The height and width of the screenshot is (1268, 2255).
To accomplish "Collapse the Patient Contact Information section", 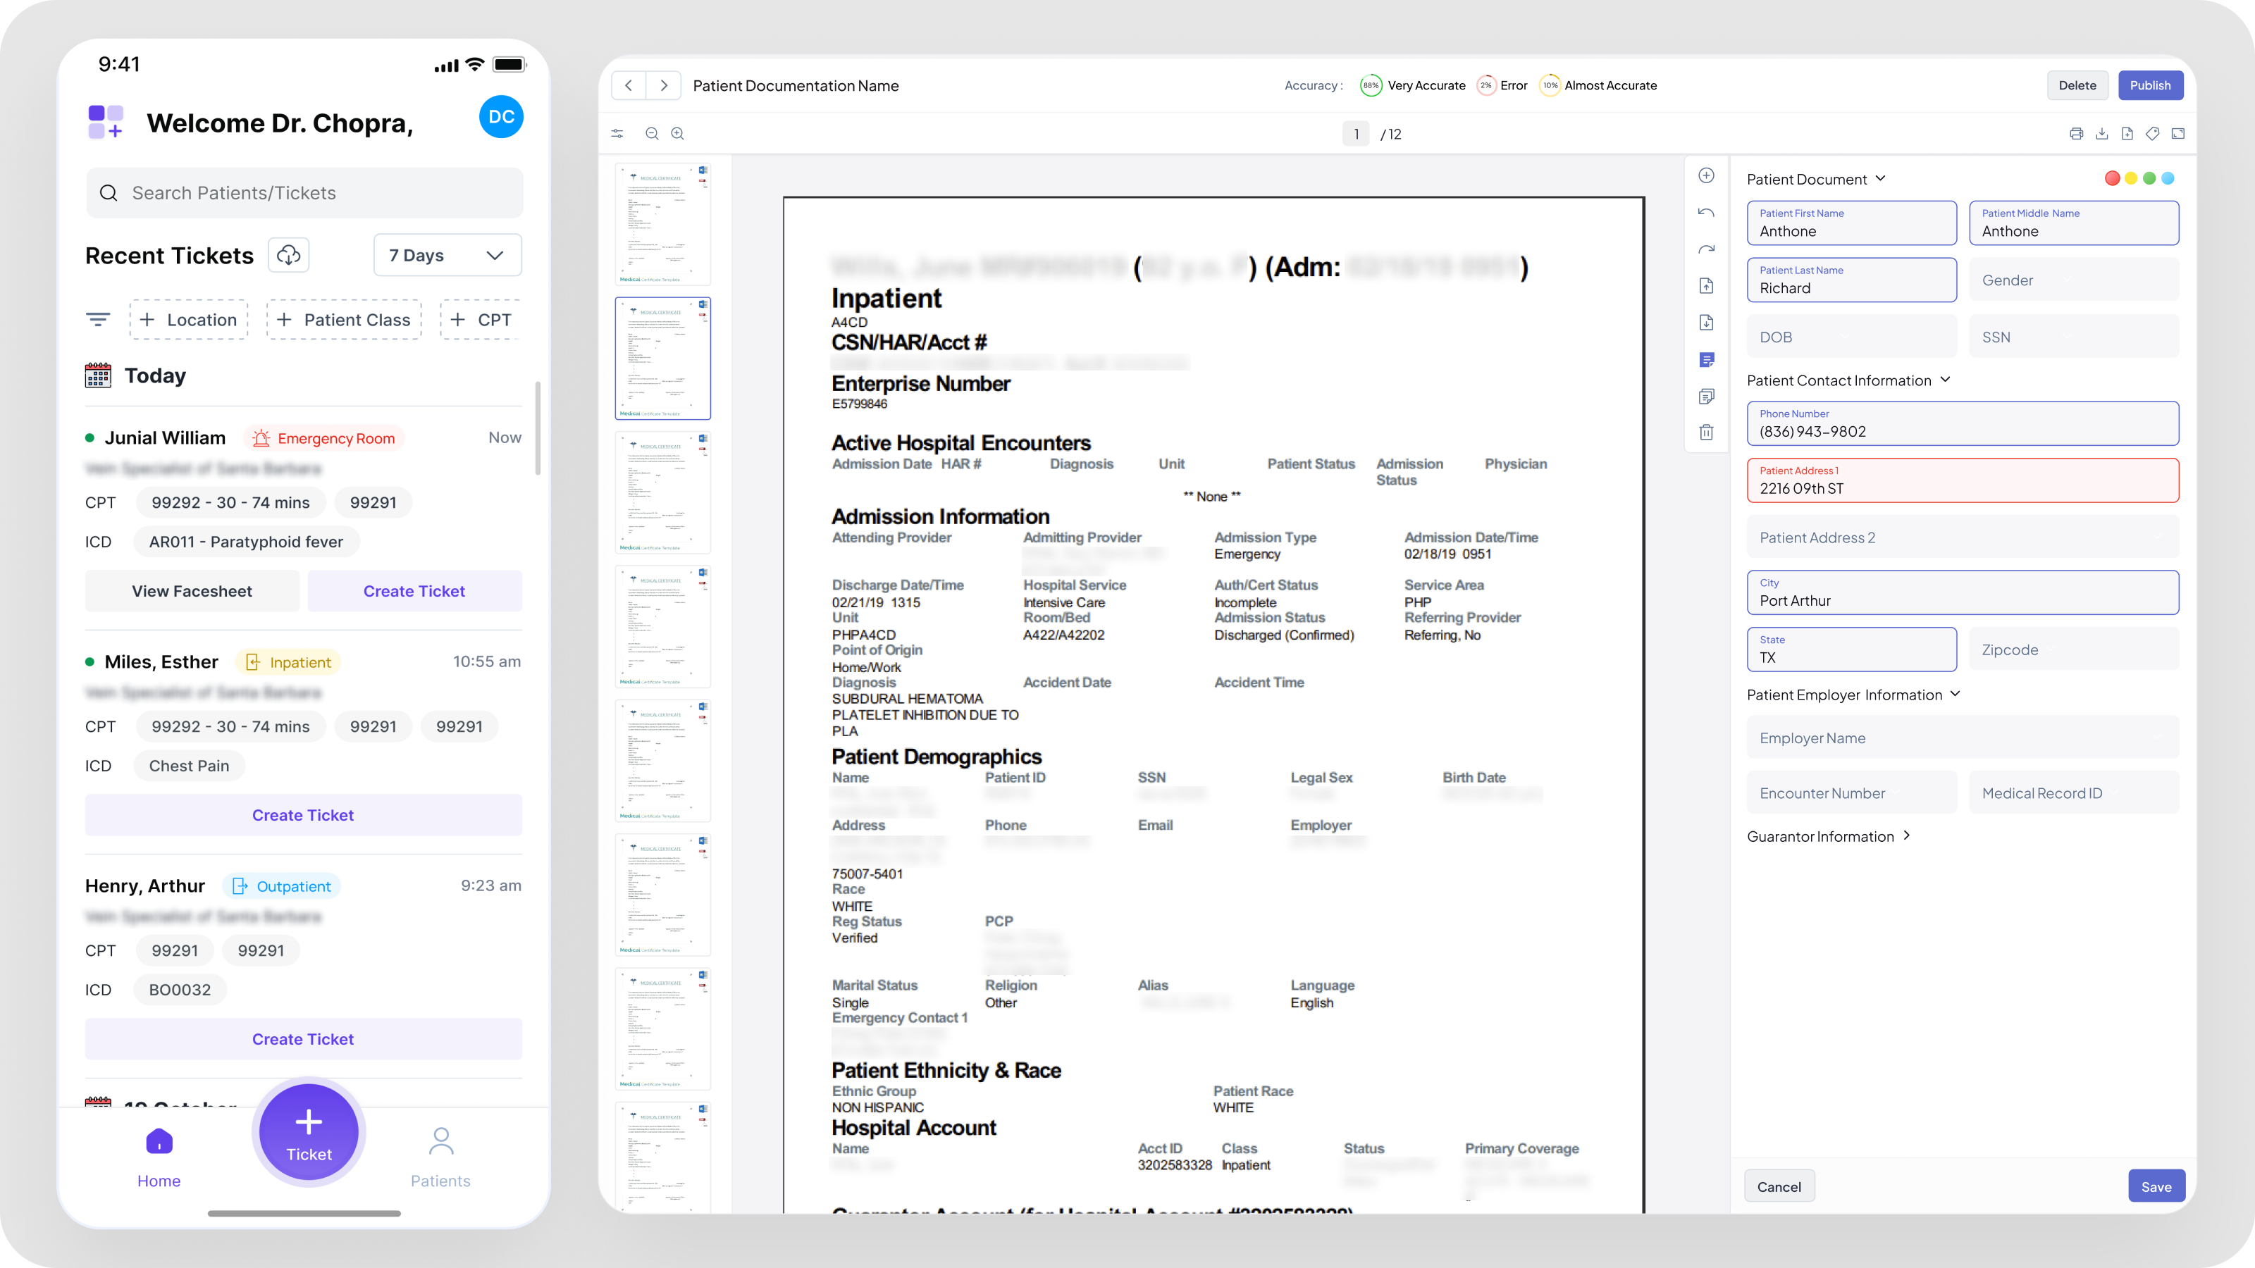I will (1945, 380).
